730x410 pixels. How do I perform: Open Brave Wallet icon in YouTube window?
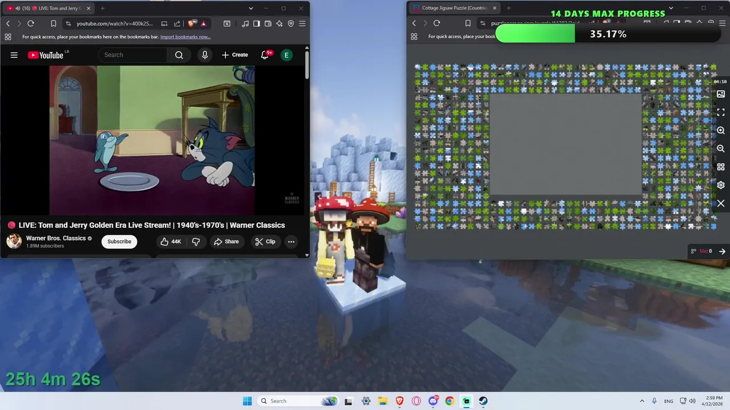pos(268,23)
